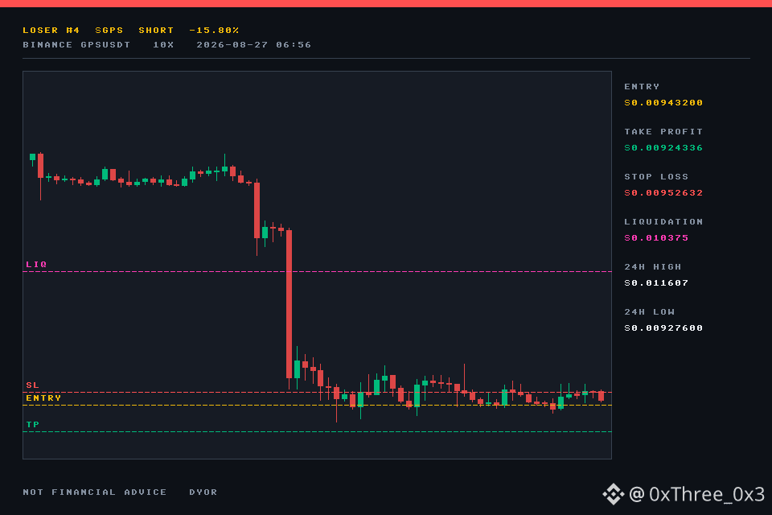Click the STOP LOSS heading in sidebar
This screenshot has width=772, height=515.
pos(656,176)
